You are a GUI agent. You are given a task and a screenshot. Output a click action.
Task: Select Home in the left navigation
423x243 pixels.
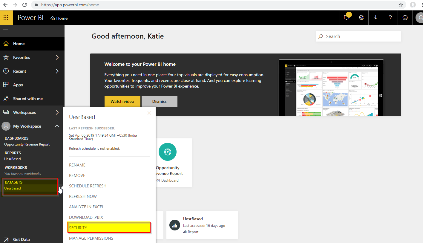click(32, 44)
